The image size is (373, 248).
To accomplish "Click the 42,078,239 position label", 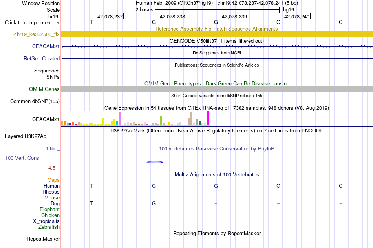I will 234,16.
